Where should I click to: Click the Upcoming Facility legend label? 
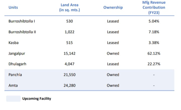[37, 98]
